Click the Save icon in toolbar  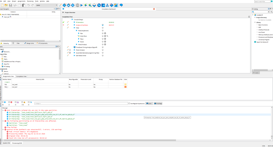coord(10,5)
